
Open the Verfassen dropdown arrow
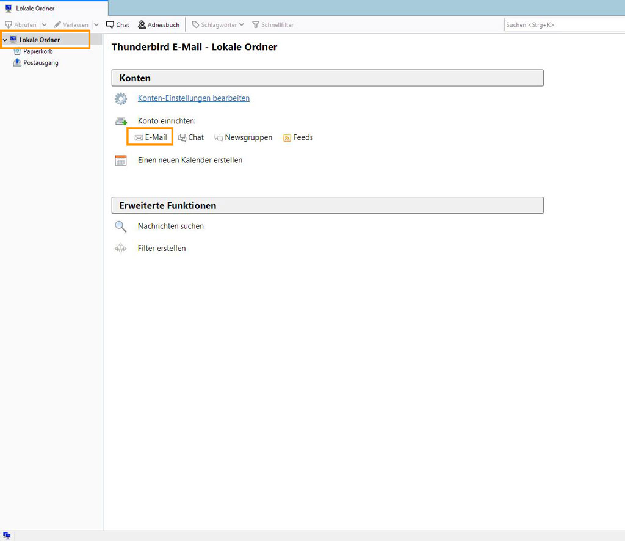96,24
